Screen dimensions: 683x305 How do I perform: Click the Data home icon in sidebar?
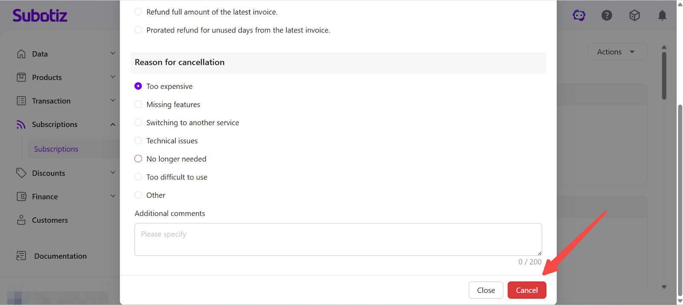coord(21,54)
